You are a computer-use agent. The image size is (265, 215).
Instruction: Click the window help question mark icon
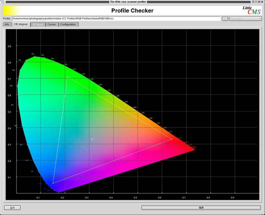253,2
